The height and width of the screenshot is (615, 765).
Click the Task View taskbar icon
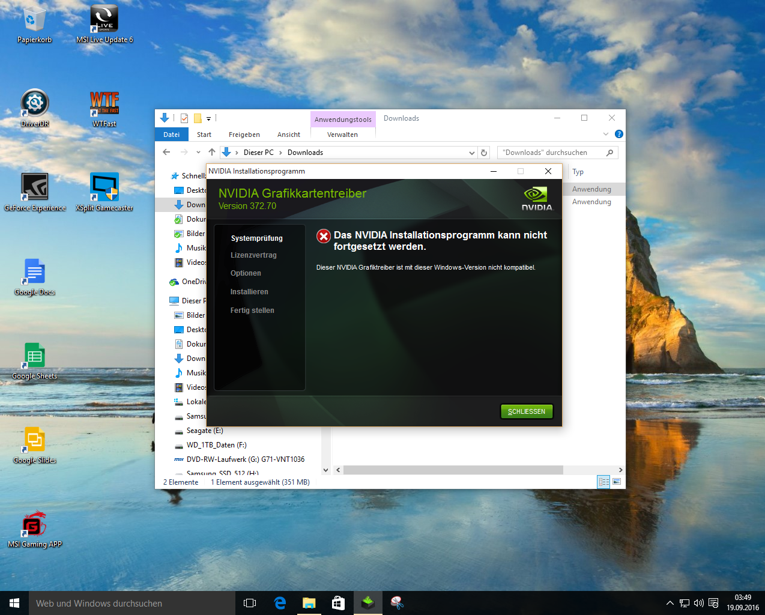tap(250, 603)
